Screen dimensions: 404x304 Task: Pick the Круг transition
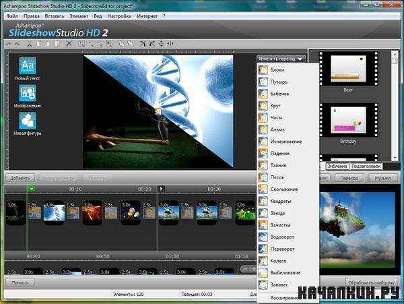[x=288, y=106]
